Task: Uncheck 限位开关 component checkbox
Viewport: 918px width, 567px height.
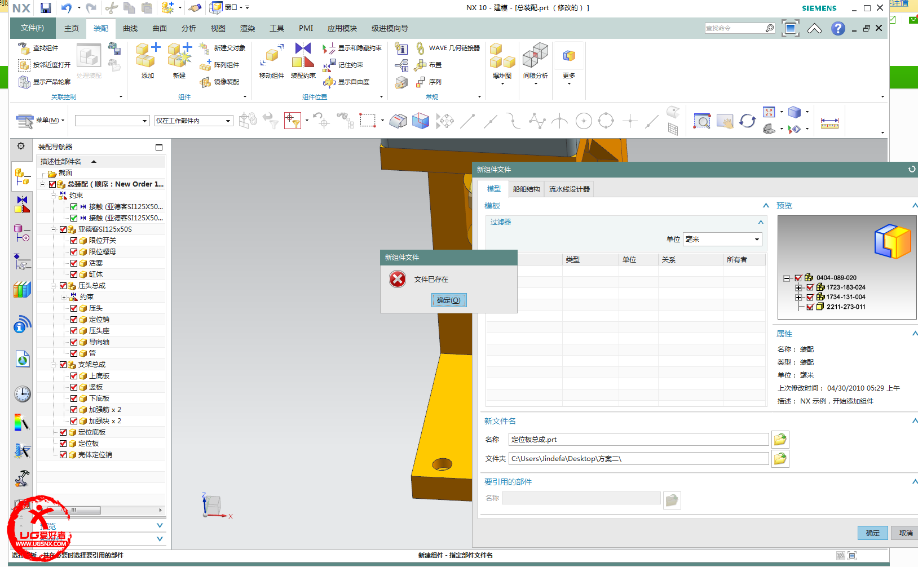Action: (74, 241)
